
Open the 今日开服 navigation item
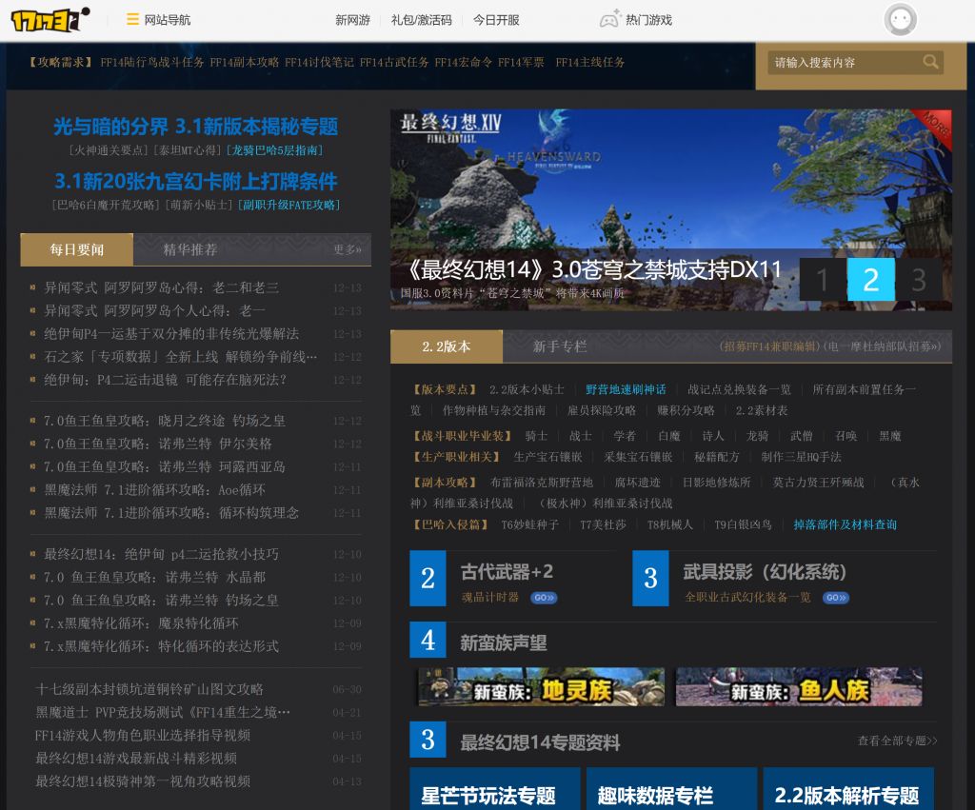(496, 18)
